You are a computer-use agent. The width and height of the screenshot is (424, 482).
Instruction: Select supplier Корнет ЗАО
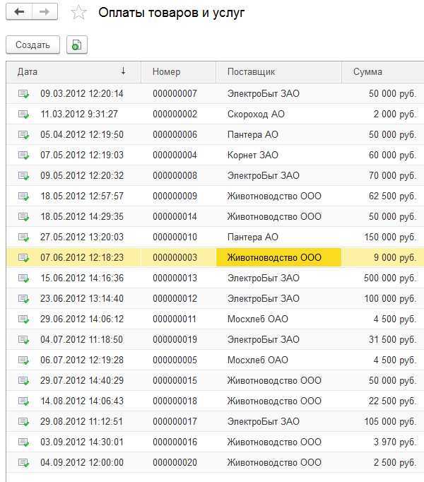pyautogui.click(x=253, y=155)
